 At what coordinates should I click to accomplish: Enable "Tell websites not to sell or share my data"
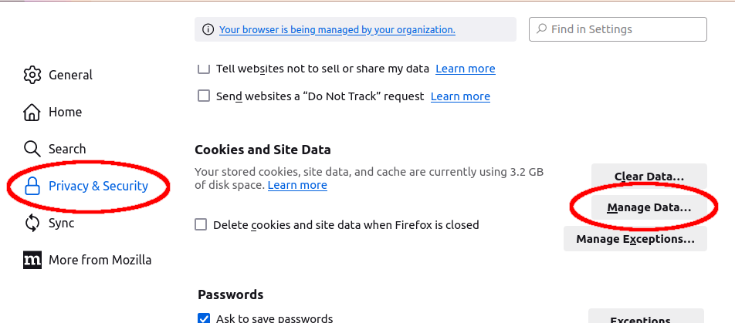pos(204,69)
